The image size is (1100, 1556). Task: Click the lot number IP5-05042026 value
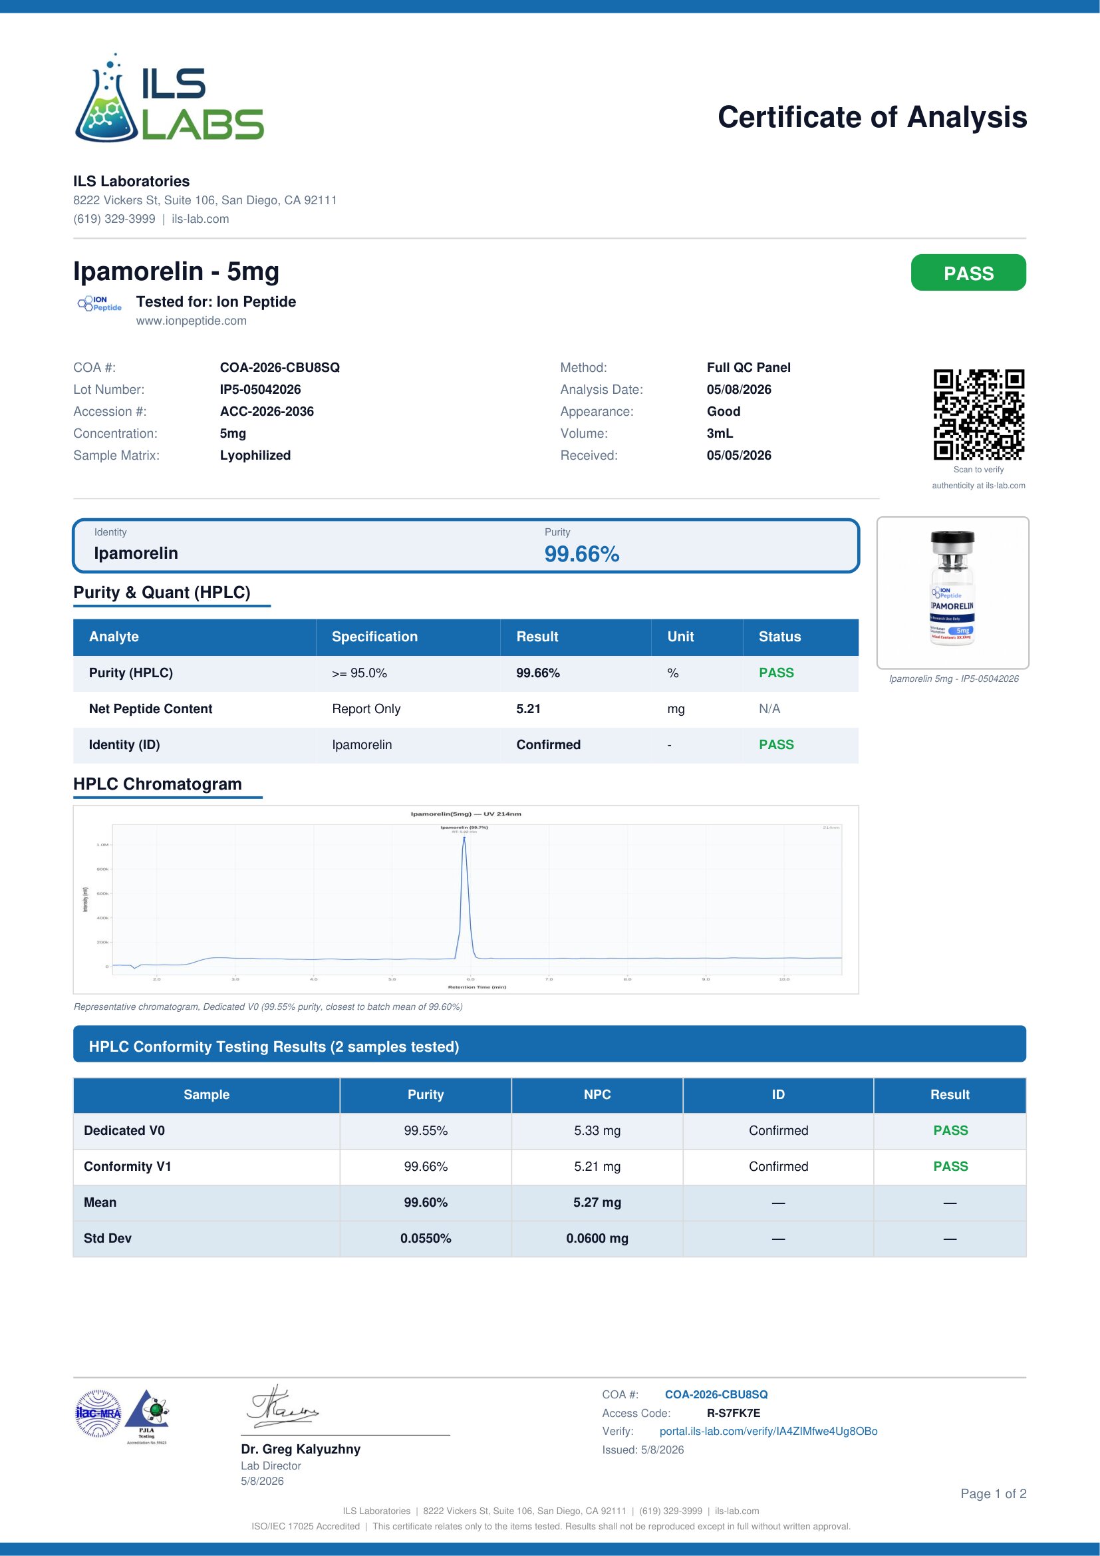pyautogui.click(x=260, y=389)
